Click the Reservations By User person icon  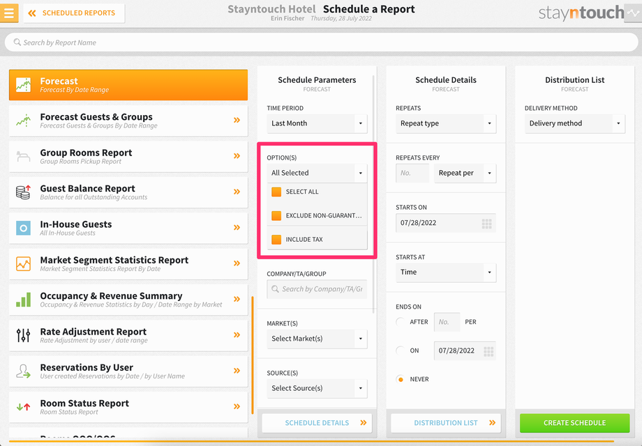(x=23, y=371)
